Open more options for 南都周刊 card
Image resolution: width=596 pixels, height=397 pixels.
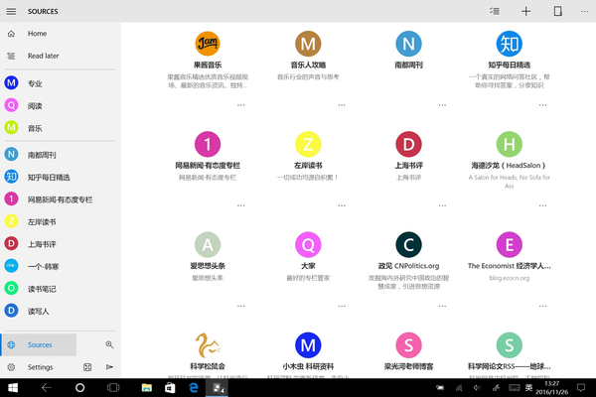click(442, 105)
